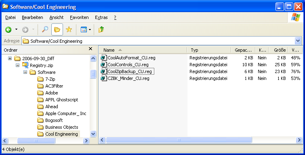Select the 7-Zip folder
The width and height of the screenshot is (305, 155).
(50, 79)
